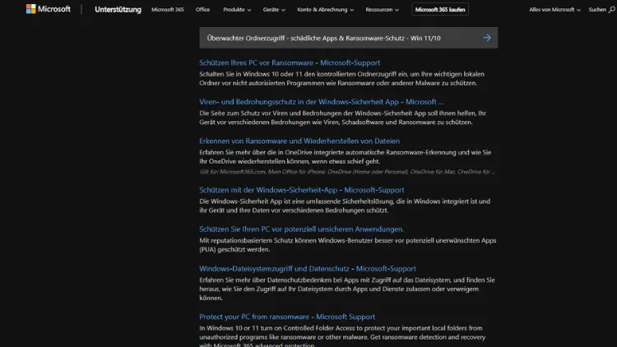Open Schützen mit der Windows-Sicherheit-App link
617x347 pixels.
pos(301,190)
